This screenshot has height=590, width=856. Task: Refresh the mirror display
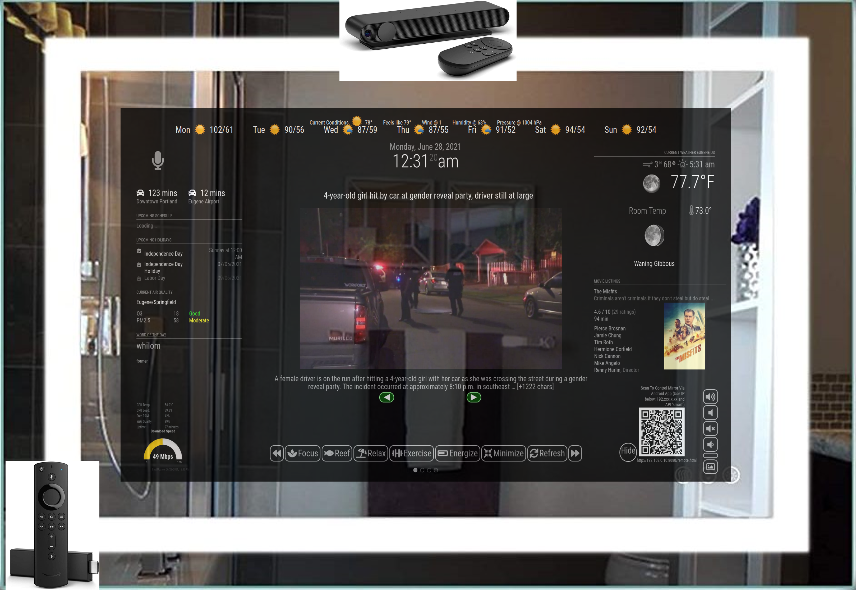[547, 454]
